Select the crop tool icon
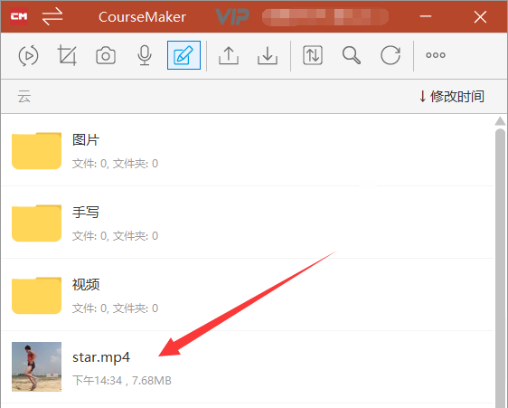This screenshot has height=408, width=508. [67, 55]
